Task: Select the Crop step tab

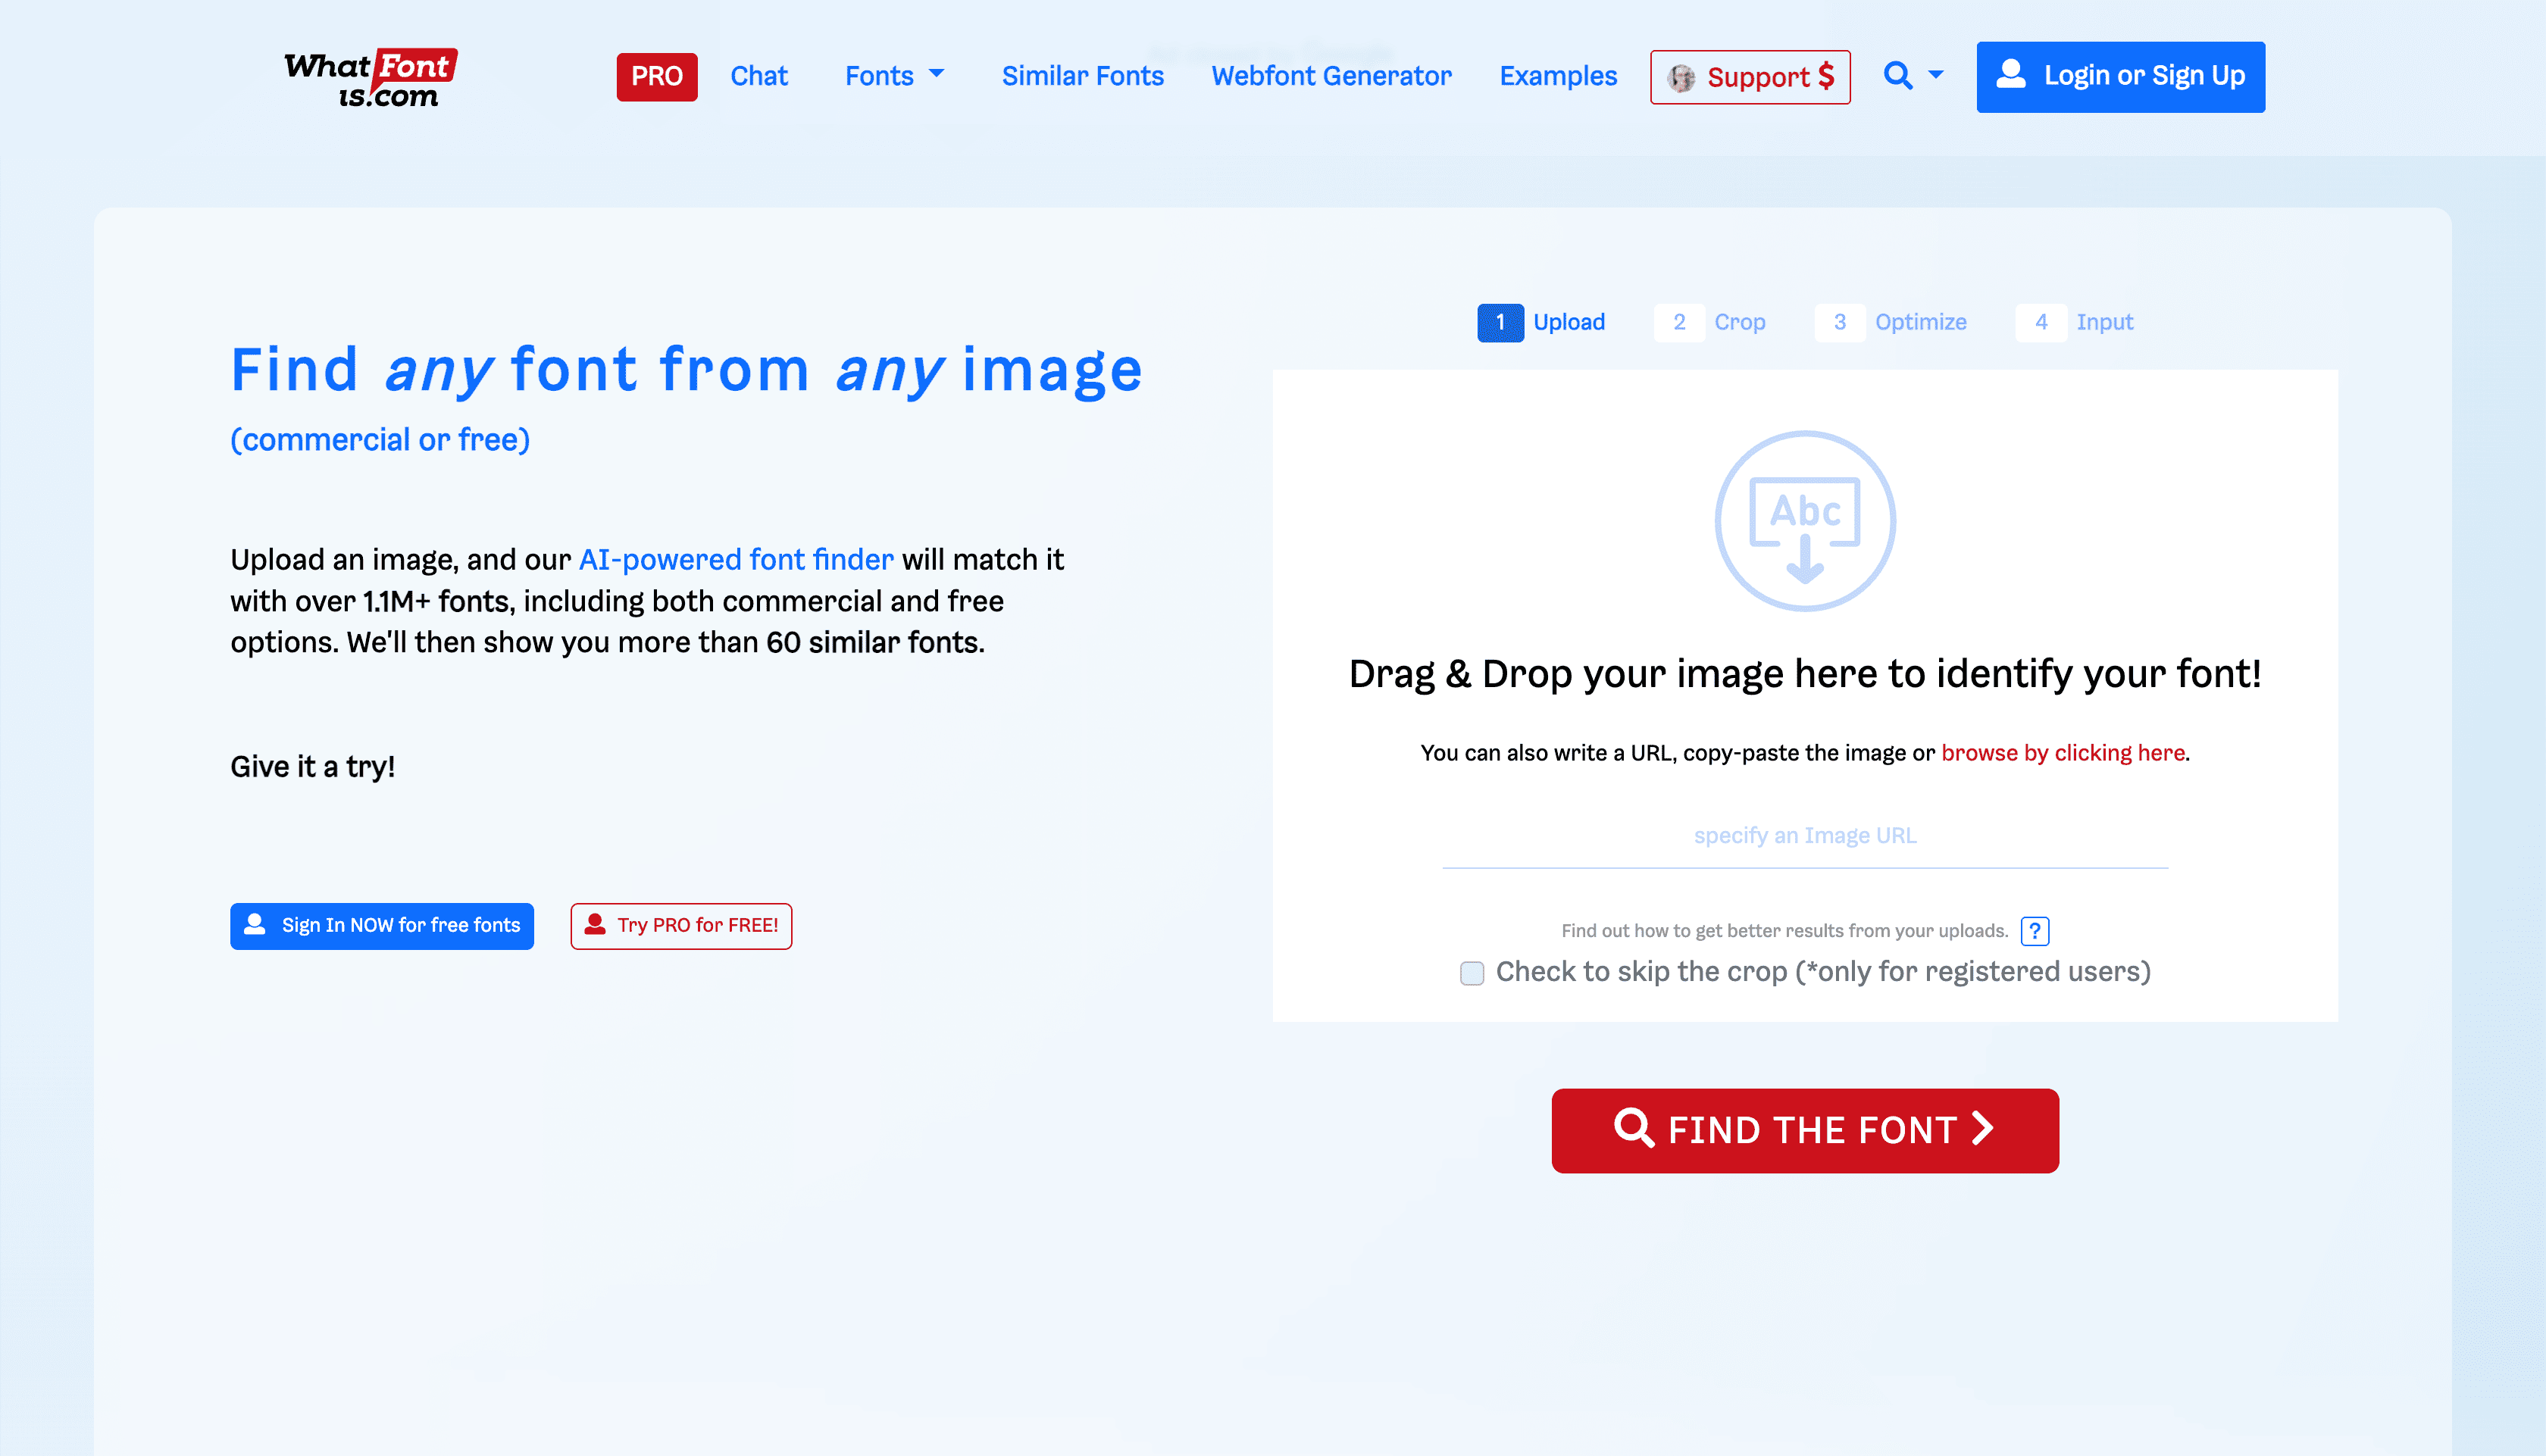Action: click(x=1740, y=322)
